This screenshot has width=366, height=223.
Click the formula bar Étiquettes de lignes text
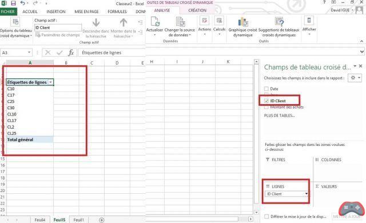click(x=102, y=53)
